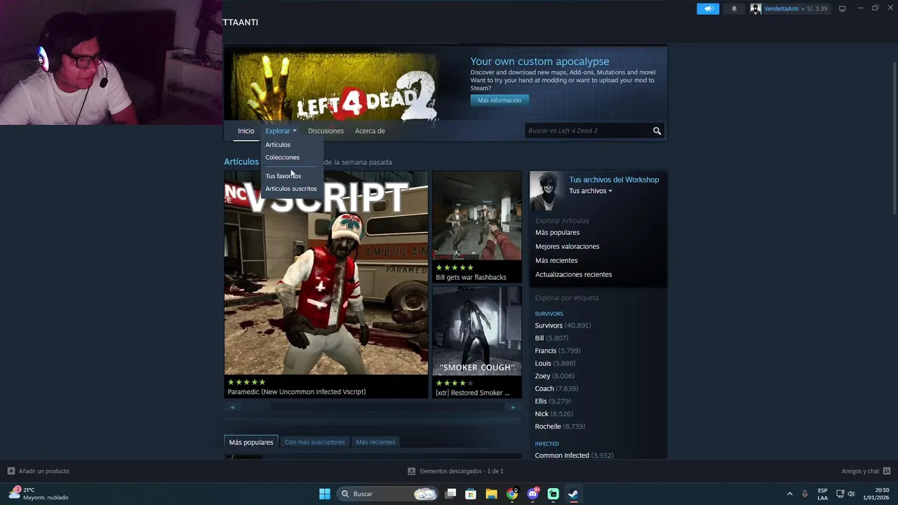The width and height of the screenshot is (898, 505).
Task: Expand Tus archivos dropdown
Action: pos(590,191)
